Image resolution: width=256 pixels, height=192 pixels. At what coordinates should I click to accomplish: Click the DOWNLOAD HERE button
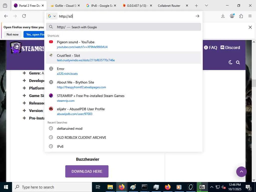point(87,171)
